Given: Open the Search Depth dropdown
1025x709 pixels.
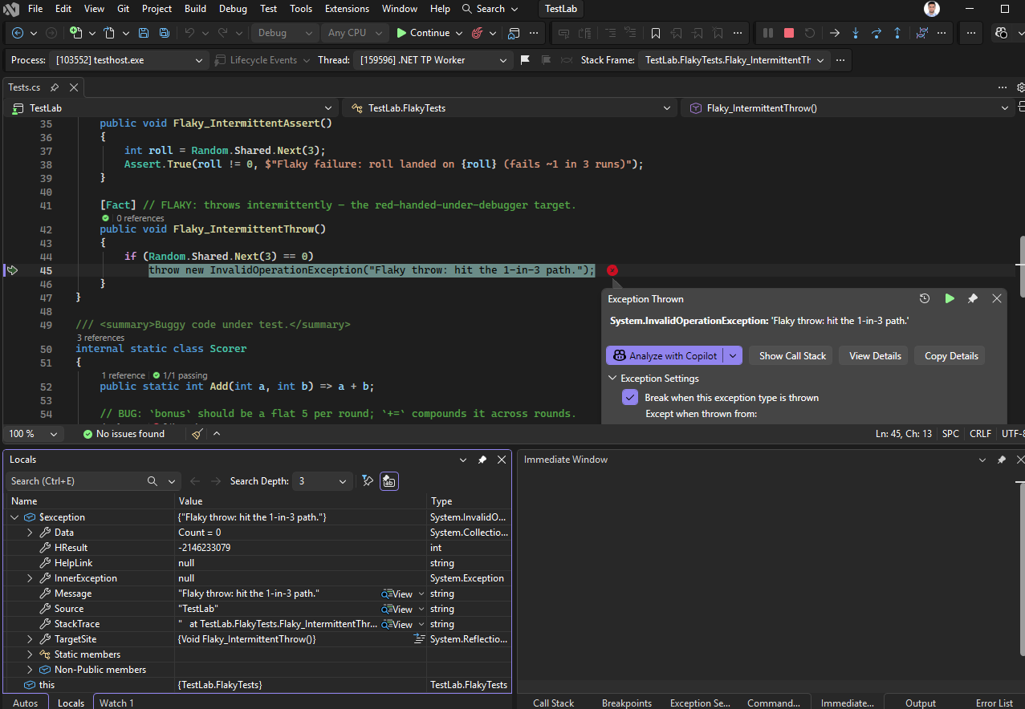Looking at the screenshot, I should [x=322, y=481].
